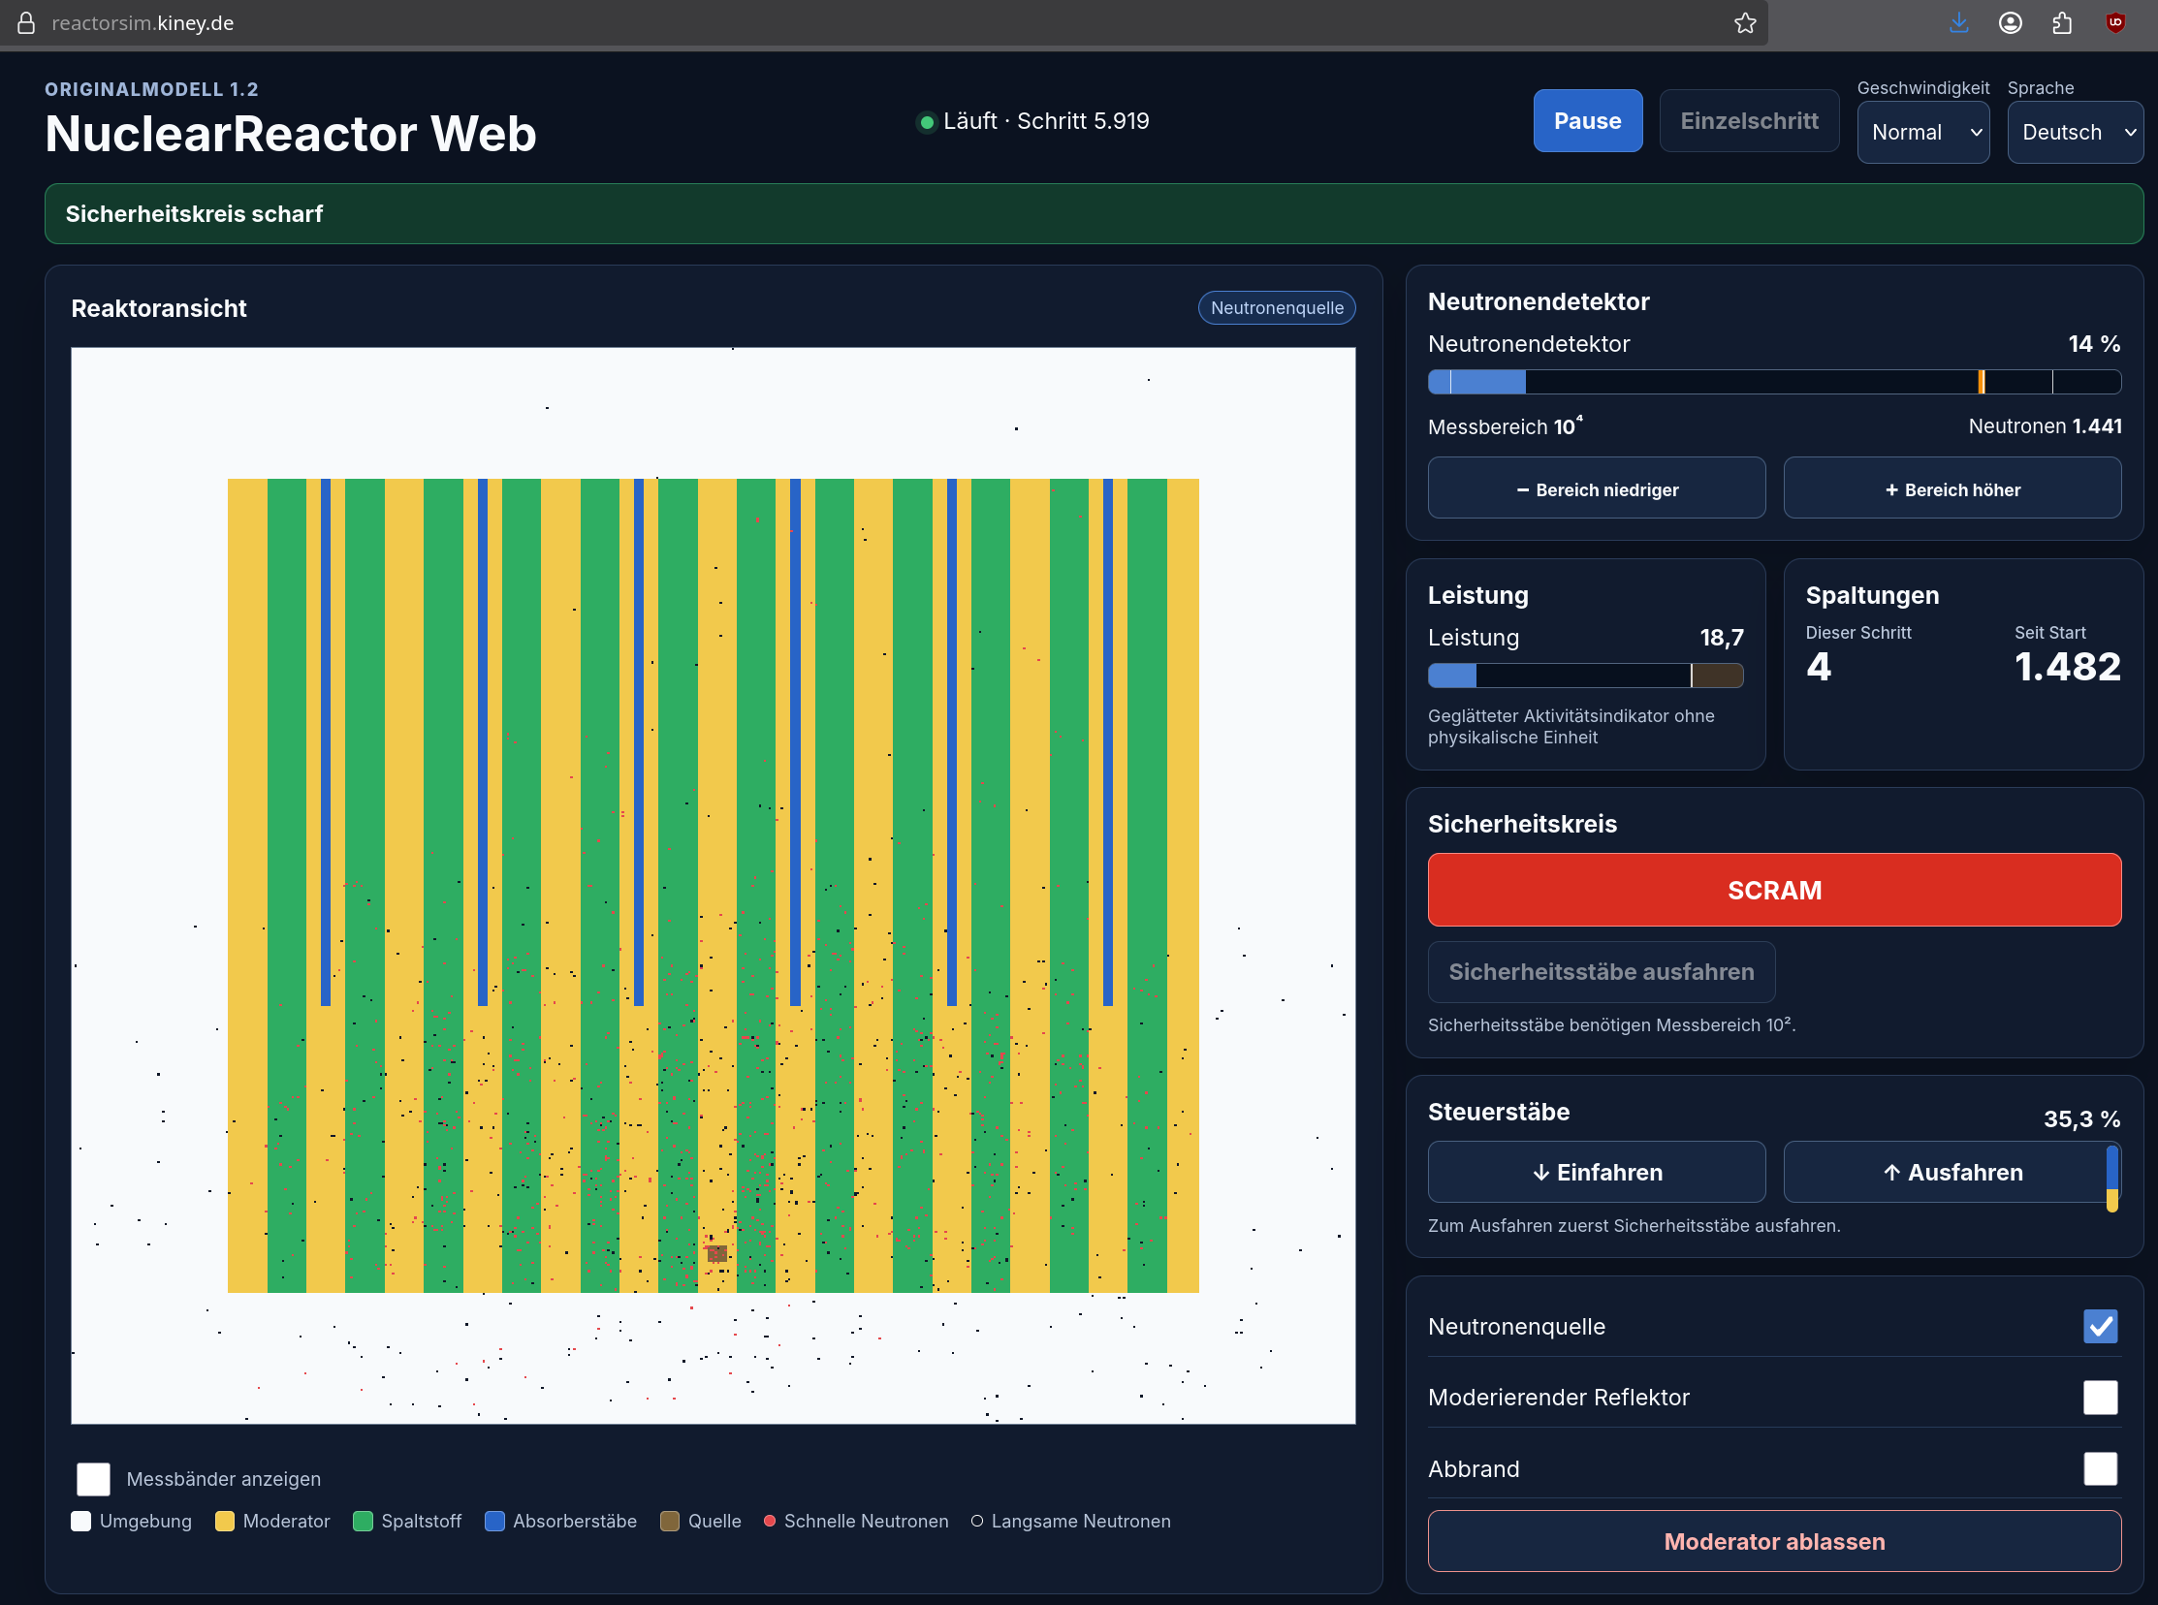2158x1605 pixels.
Task: Click the green running status dot
Action: (926, 122)
